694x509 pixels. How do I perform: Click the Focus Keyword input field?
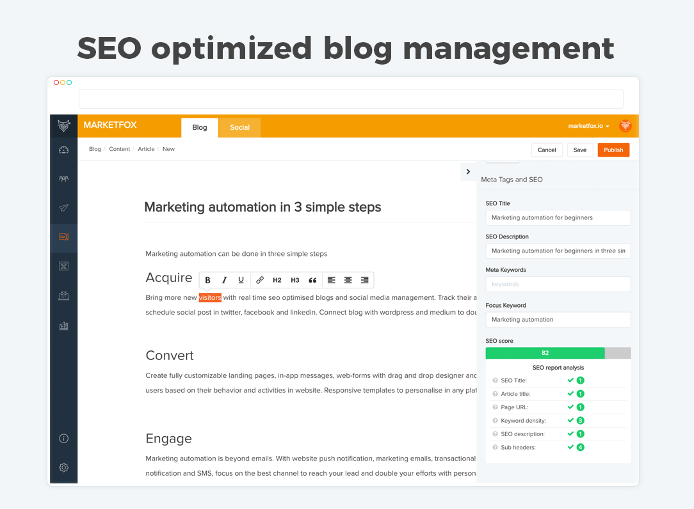click(x=558, y=320)
